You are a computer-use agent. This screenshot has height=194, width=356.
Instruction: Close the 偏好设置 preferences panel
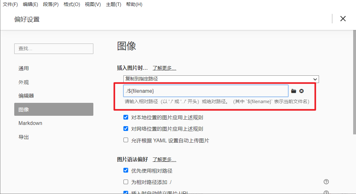pyautogui.click(x=343, y=19)
